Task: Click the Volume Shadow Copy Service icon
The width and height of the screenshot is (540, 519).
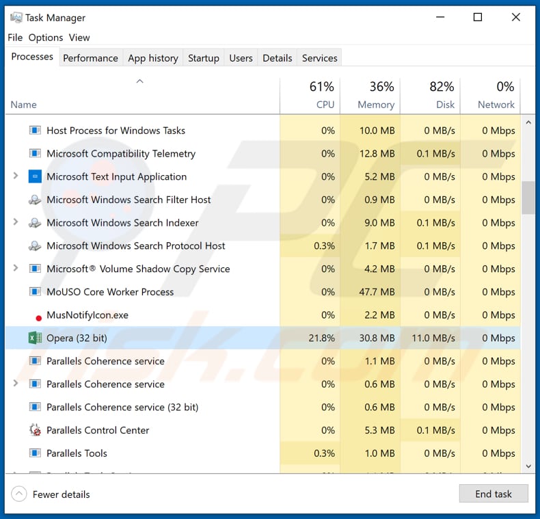Action: click(35, 269)
